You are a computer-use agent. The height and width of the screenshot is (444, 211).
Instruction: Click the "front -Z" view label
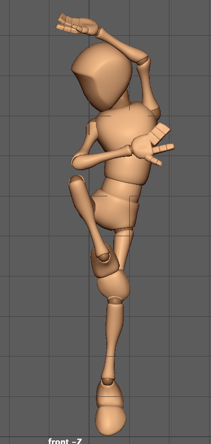65,441
